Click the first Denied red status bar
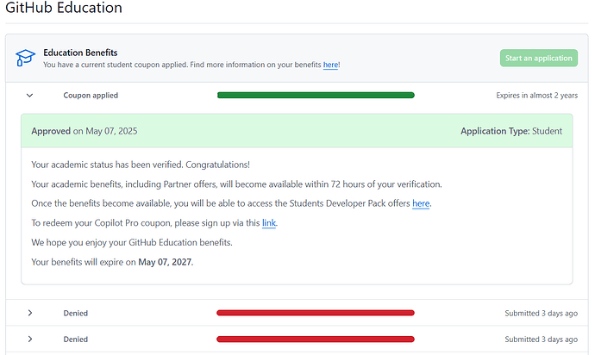 coord(316,313)
